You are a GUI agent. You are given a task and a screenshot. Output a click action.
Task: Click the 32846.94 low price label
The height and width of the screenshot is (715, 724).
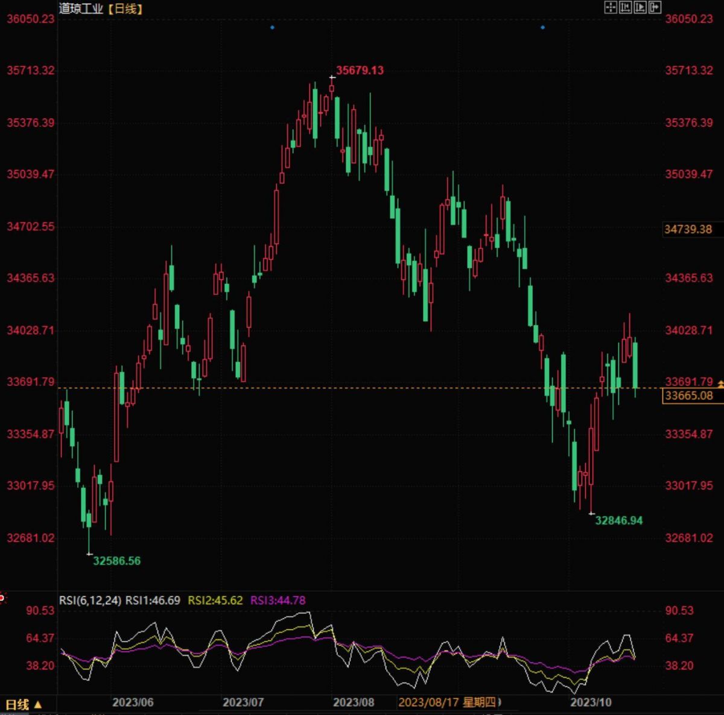pos(619,521)
